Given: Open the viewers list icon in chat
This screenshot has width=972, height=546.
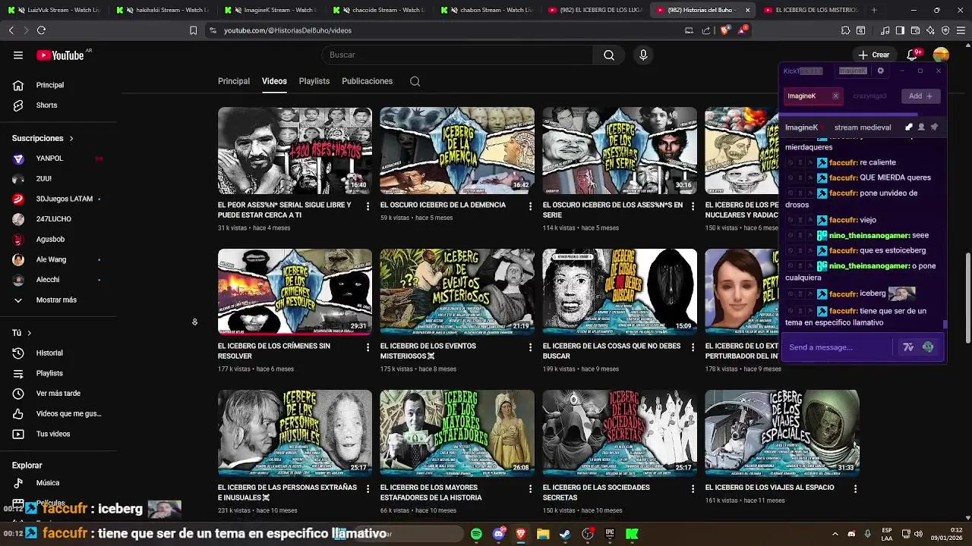Looking at the screenshot, I should [921, 127].
